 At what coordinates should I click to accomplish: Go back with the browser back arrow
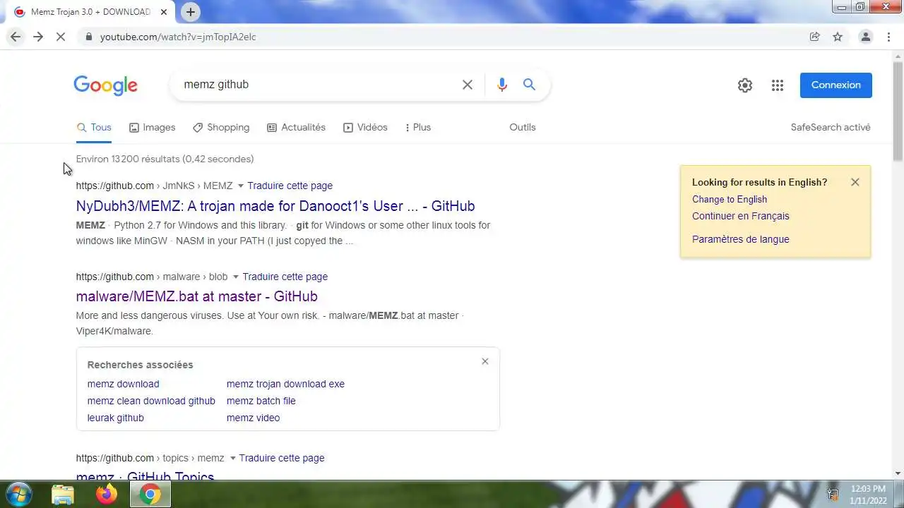16,37
